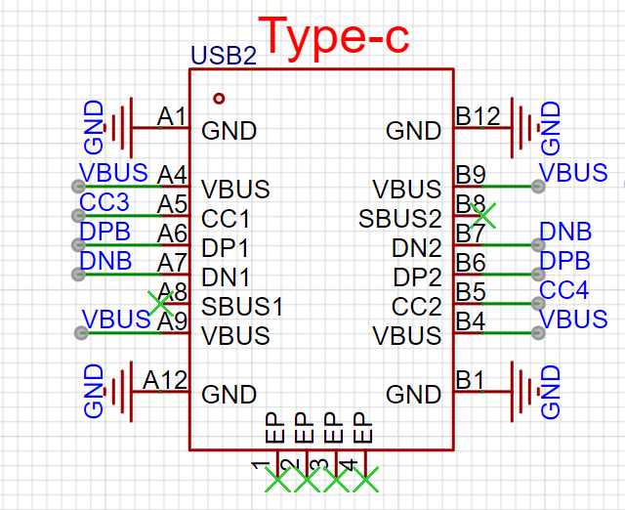The width and height of the screenshot is (625, 510).
Task: Click the B4 pin number
Action: (x=471, y=321)
